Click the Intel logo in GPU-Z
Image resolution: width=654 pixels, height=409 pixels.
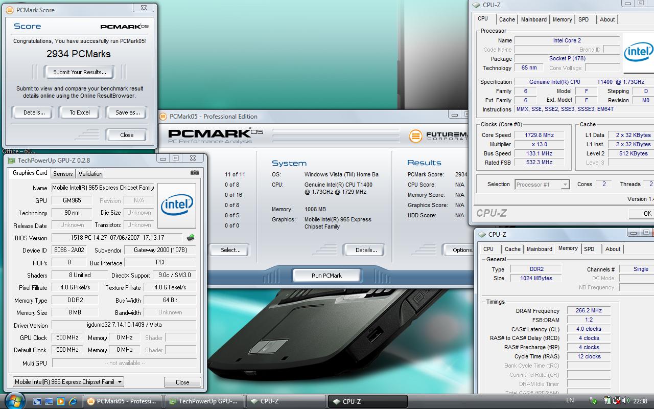(177, 206)
